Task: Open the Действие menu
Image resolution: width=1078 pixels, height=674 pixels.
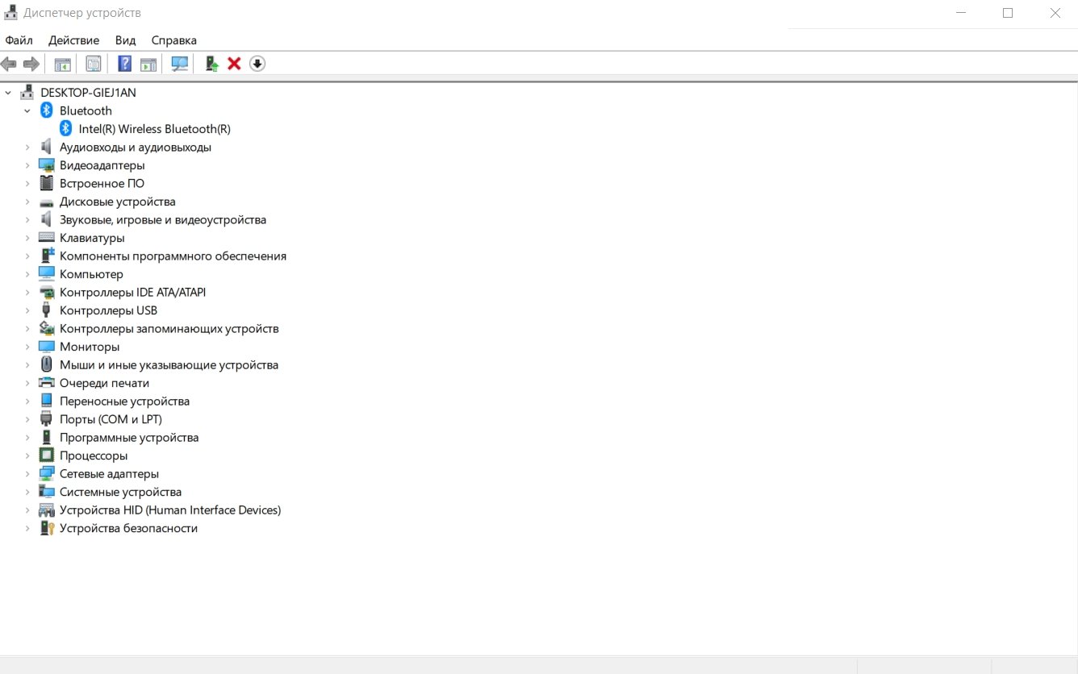Action: tap(73, 40)
